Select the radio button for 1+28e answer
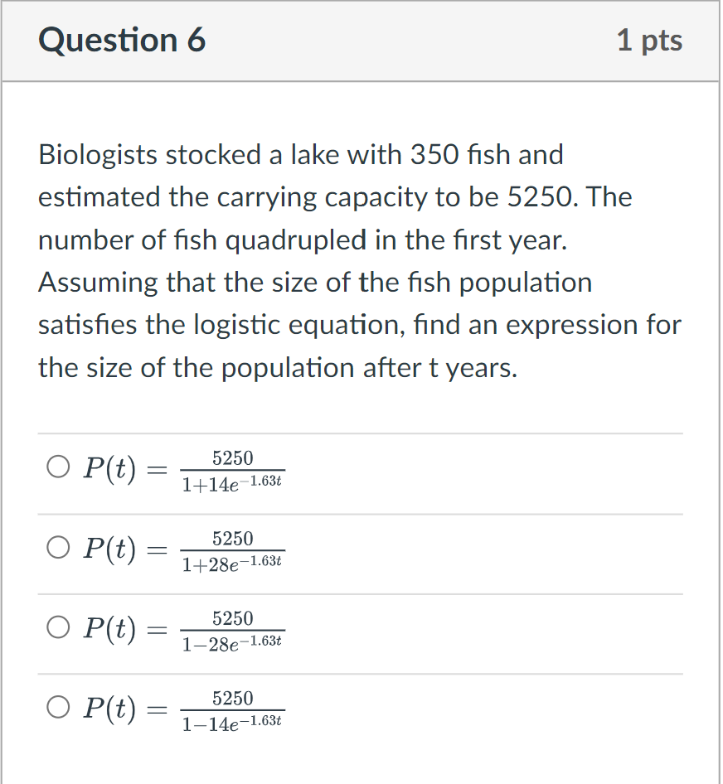Viewport: 723px width, 784px height. [x=58, y=547]
